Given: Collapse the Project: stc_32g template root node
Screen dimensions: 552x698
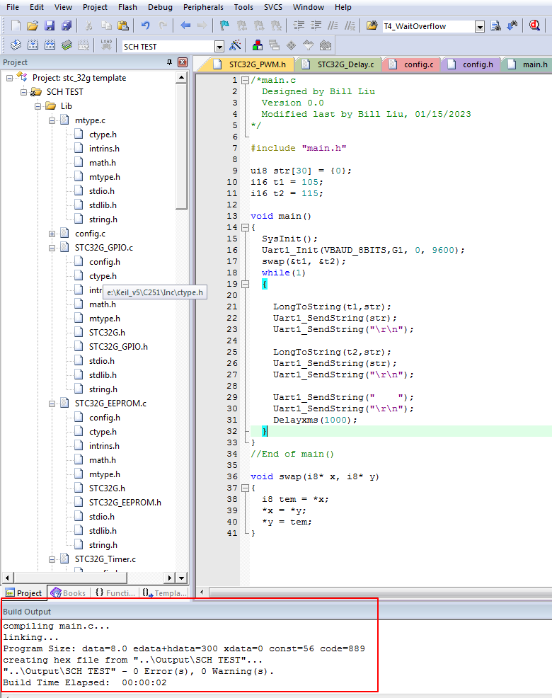Looking at the screenshot, I should tap(9, 79).
